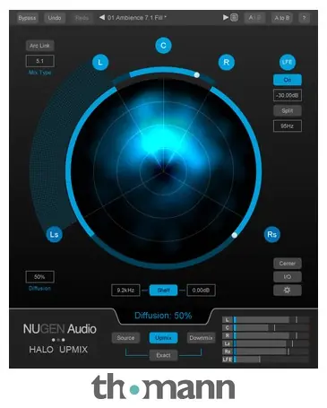The height and width of the screenshot is (408, 327).
Task: Grab the white handle on top arc
Action: (197, 75)
